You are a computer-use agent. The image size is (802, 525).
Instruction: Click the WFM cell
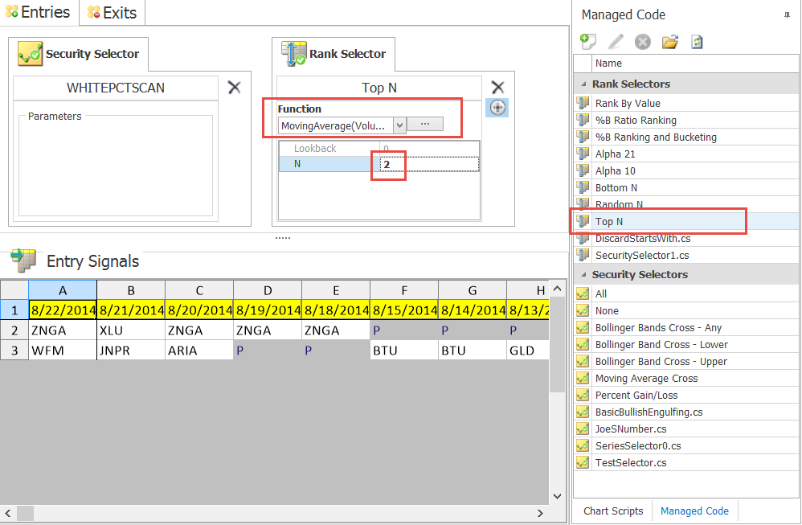pyautogui.click(x=63, y=351)
